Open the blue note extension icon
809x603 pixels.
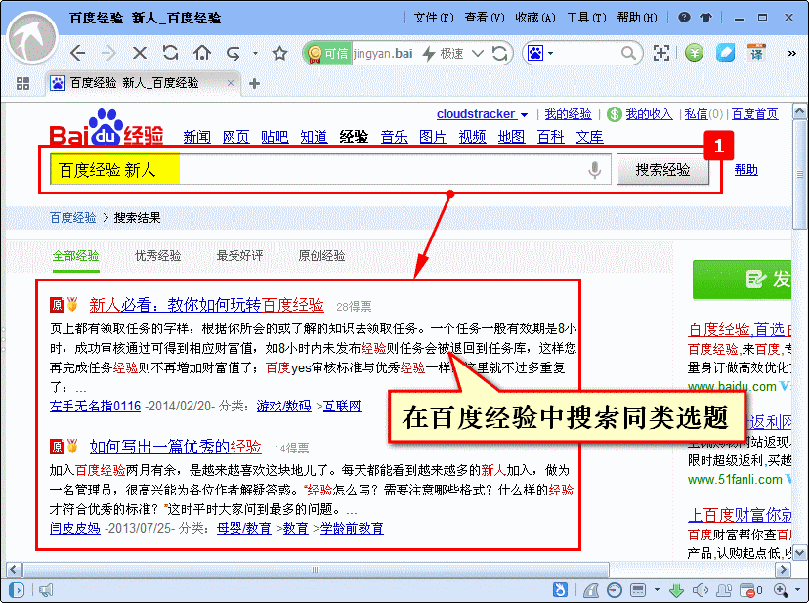725,53
